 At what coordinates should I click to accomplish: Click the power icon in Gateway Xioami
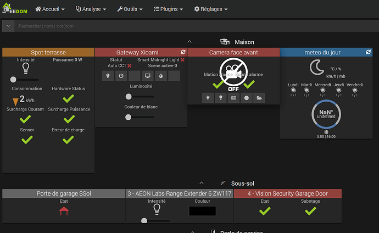[x=121, y=76]
